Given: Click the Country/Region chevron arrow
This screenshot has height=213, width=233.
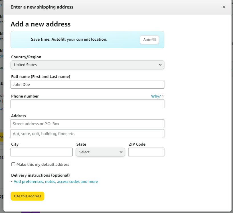Looking at the screenshot, I should click(x=160, y=65).
